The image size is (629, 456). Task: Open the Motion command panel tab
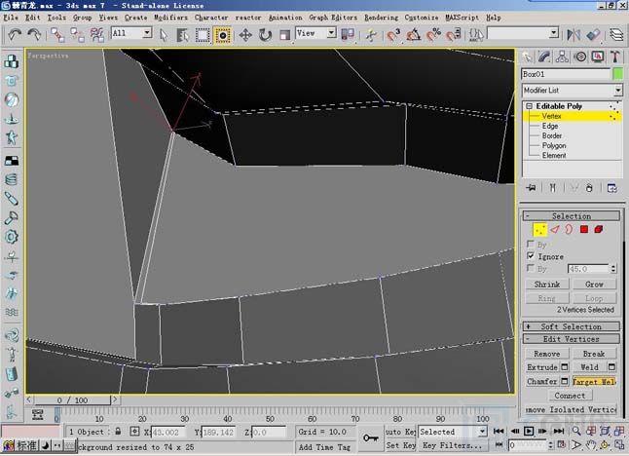[580, 57]
